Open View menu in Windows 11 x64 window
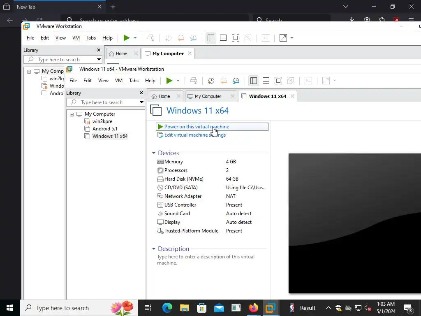Image resolution: width=421 pixels, height=316 pixels. (103, 81)
